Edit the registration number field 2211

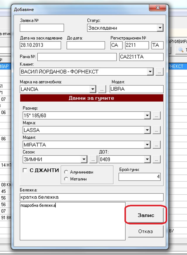click(137, 45)
